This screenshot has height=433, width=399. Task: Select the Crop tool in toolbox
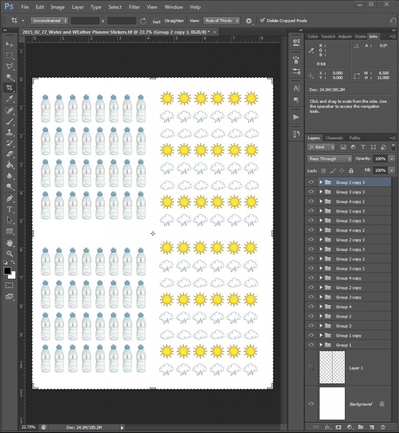[10, 88]
